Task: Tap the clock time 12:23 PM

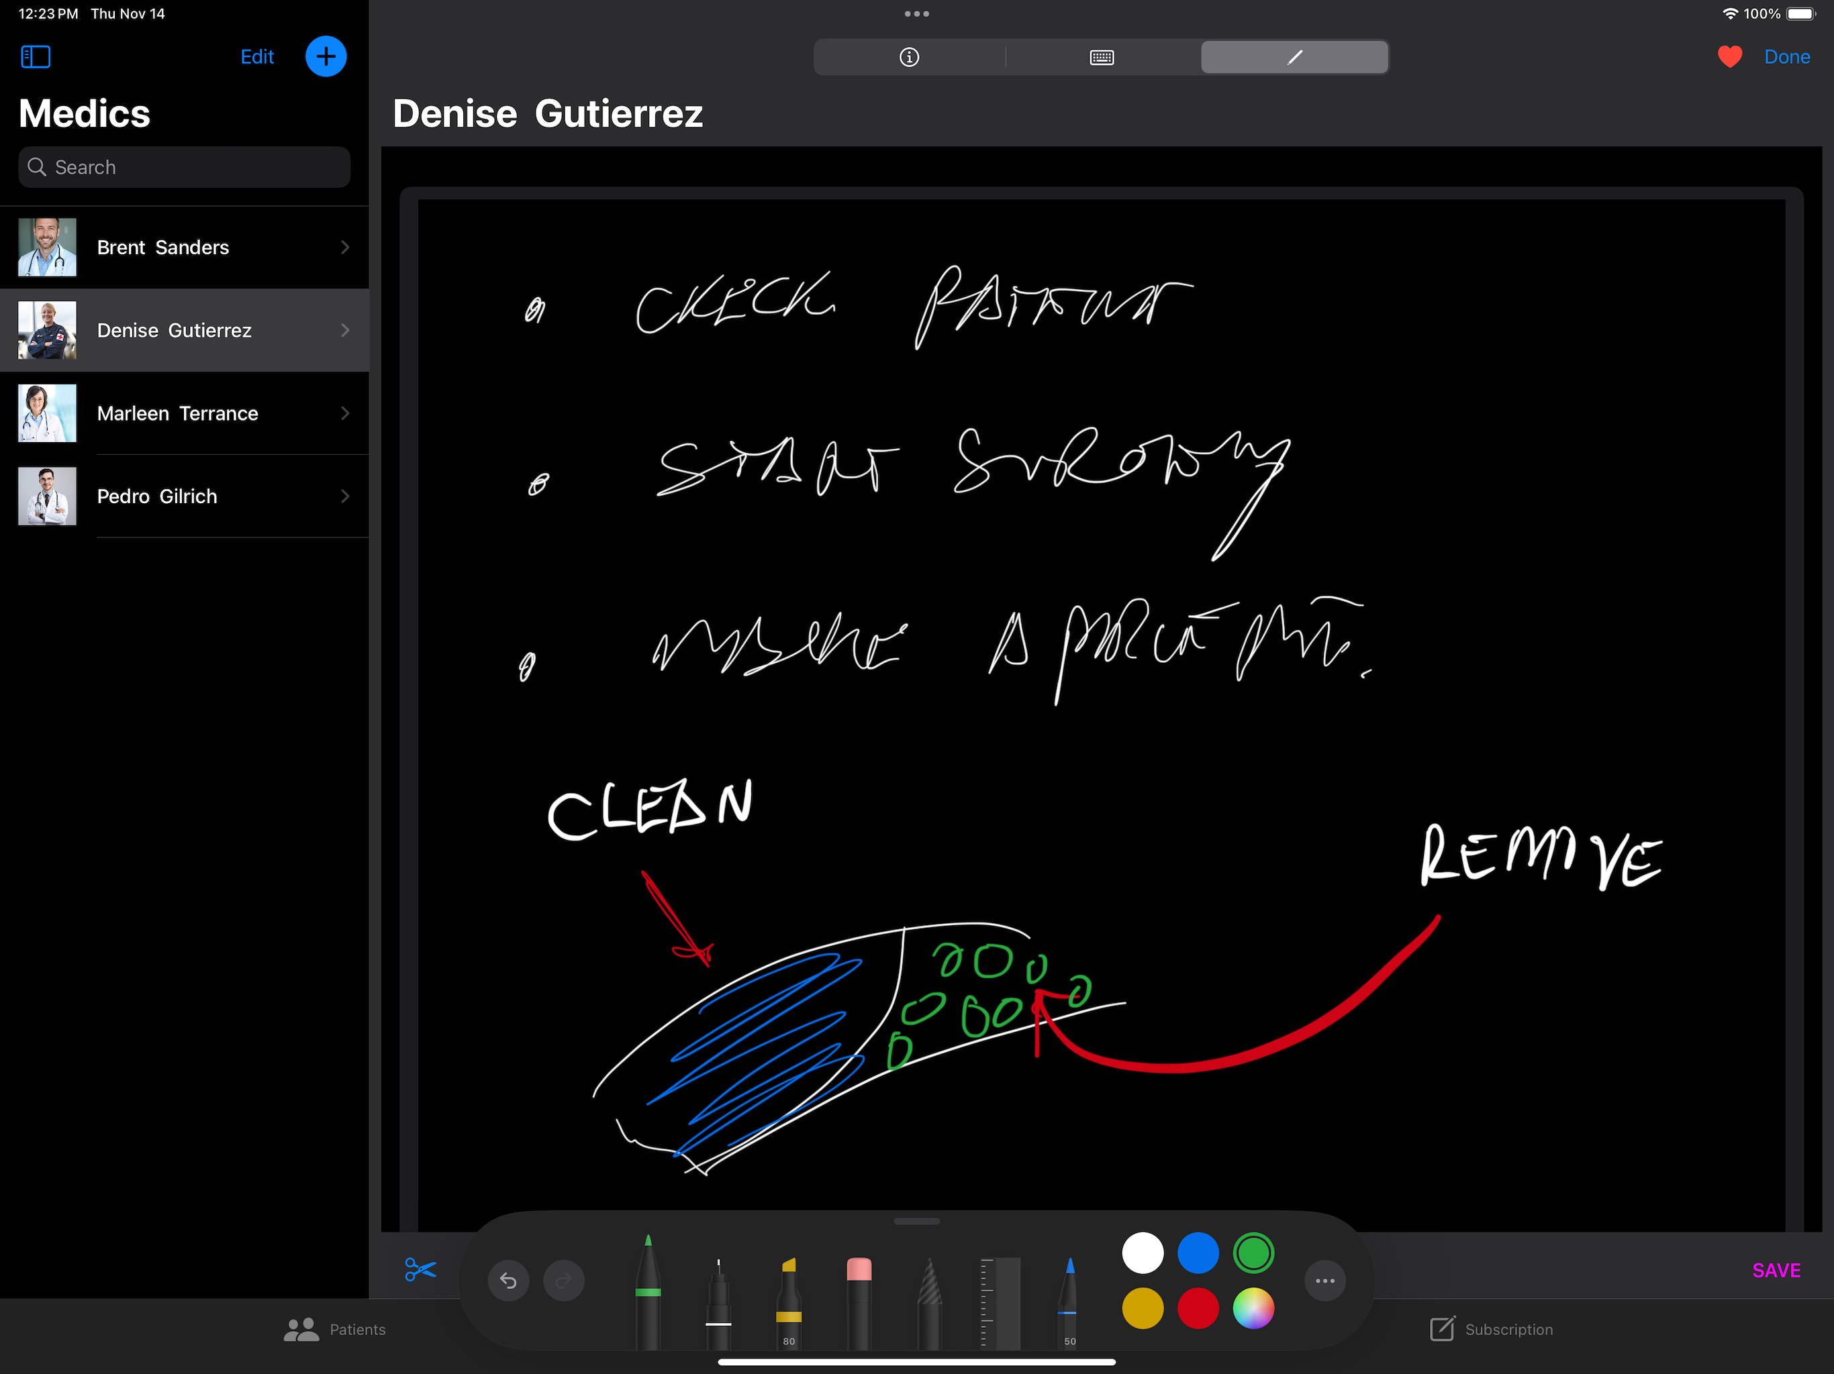Action: point(48,14)
